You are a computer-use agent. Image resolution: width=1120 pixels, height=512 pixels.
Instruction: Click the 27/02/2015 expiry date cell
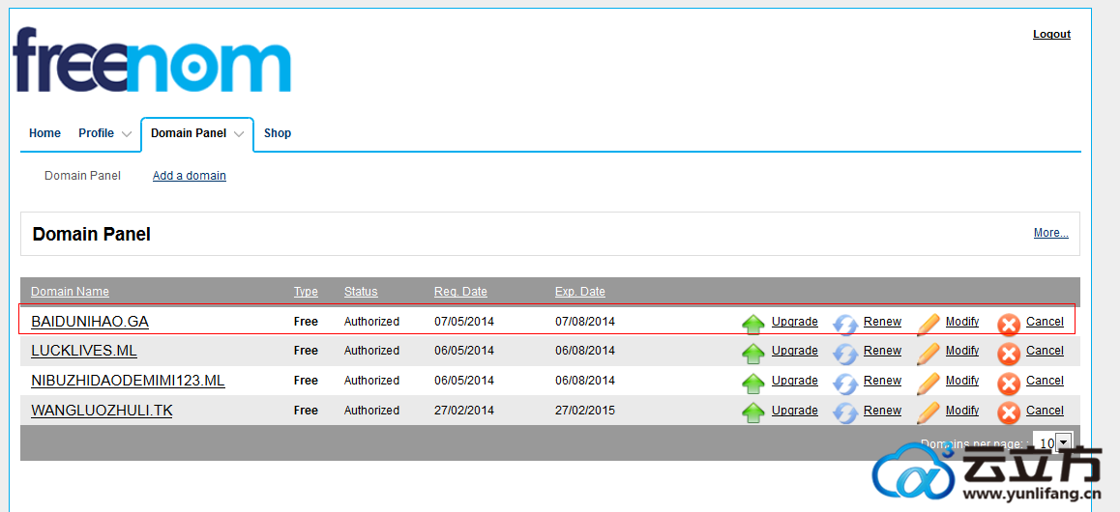585,411
